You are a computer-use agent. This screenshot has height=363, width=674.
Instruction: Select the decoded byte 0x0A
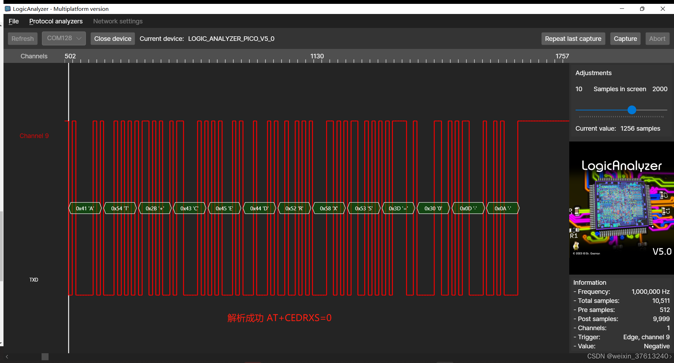tap(503, 208)
